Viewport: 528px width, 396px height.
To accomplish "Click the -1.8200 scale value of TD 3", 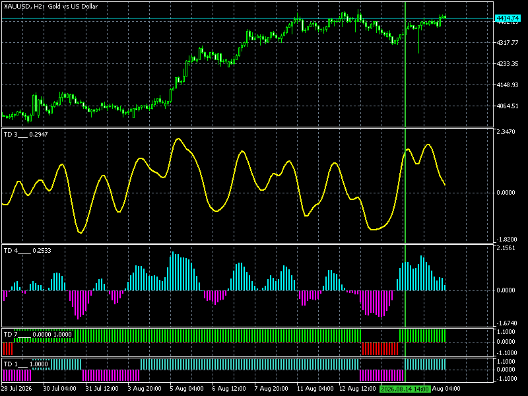I will point(506,240).
